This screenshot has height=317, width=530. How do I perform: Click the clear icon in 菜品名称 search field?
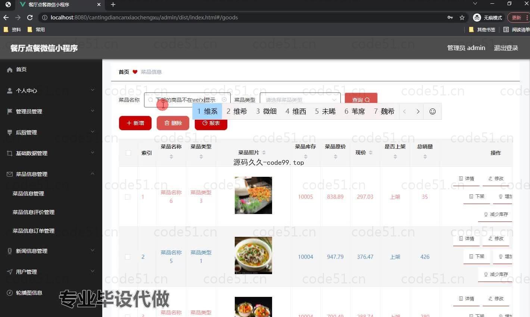[224, 100]
